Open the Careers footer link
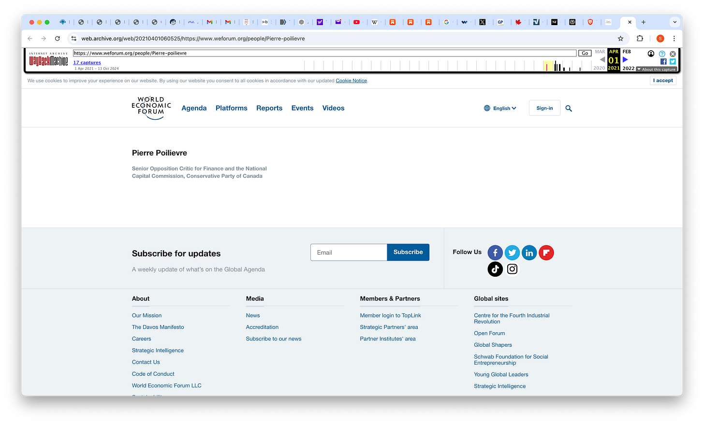The width and height of the screenshot is (704, 424). point(141,339)
